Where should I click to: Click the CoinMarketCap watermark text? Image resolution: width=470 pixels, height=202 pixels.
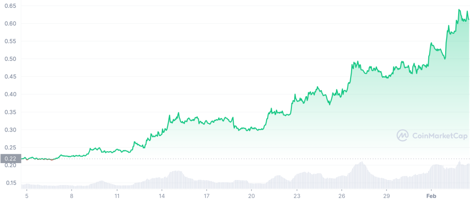[440, 136]
